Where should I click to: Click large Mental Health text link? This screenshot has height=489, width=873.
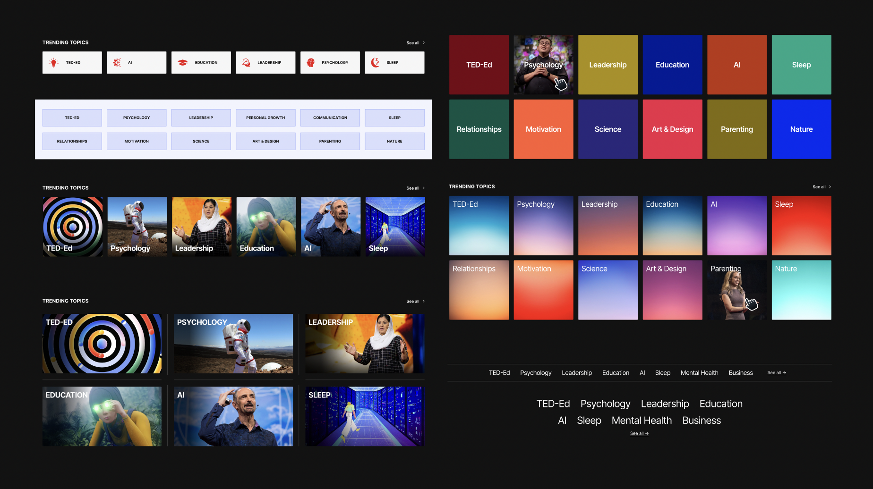pyautogui.click(x=642, y=421)
